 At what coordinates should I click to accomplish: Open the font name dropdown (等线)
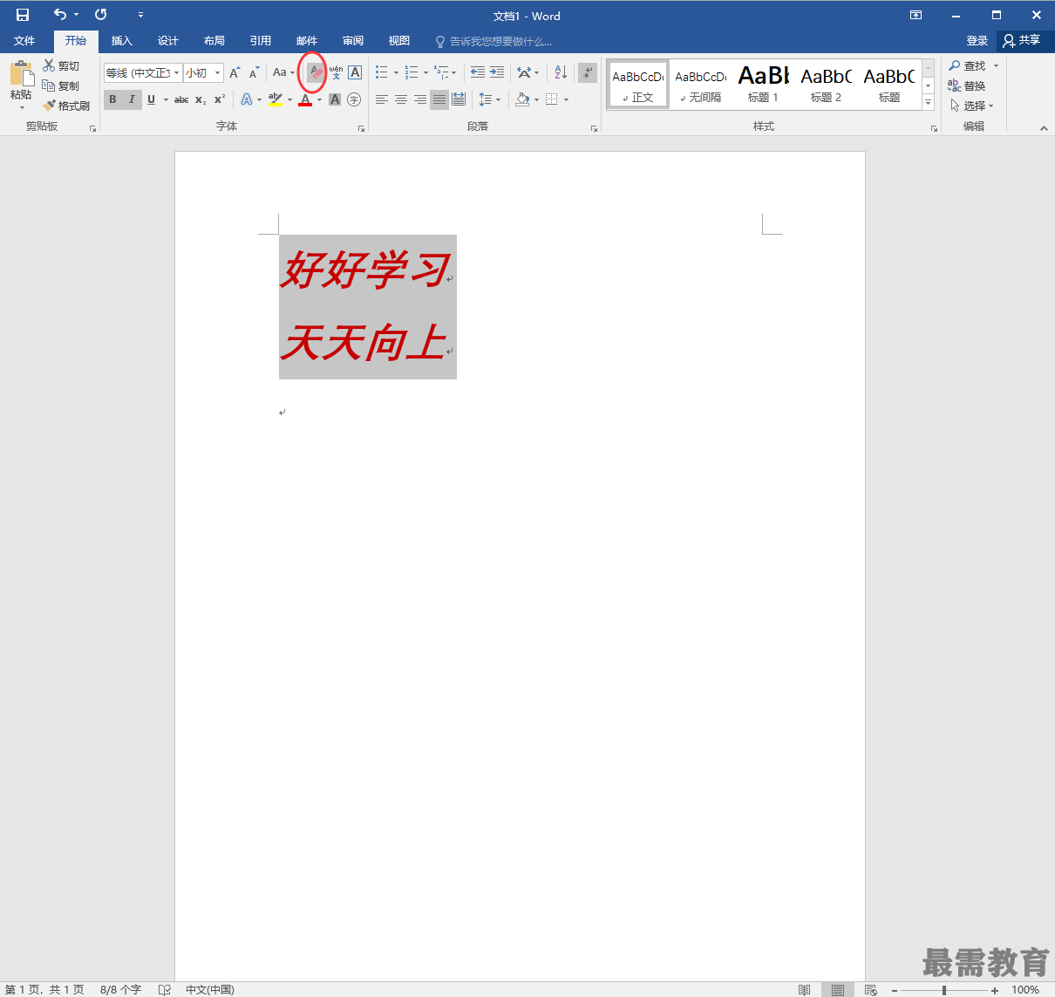(x=177, y=73)
